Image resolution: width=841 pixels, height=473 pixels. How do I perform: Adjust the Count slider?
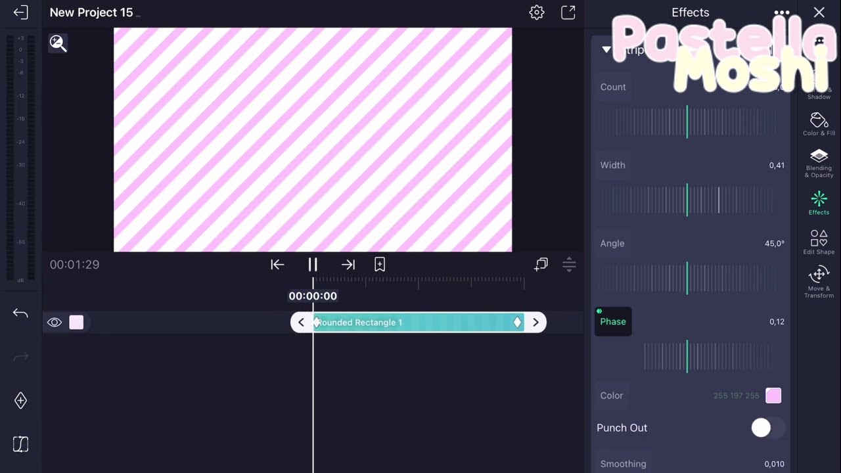click(x=687, y=122)
